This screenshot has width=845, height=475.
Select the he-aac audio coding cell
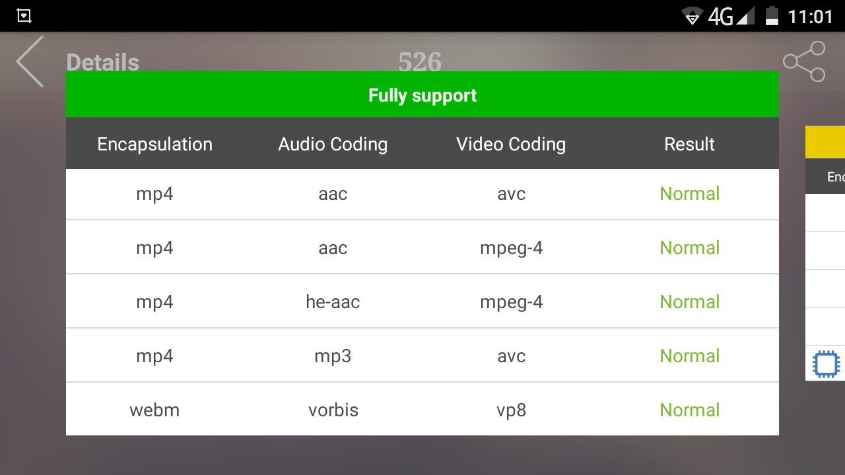click(x=333, y=302)
